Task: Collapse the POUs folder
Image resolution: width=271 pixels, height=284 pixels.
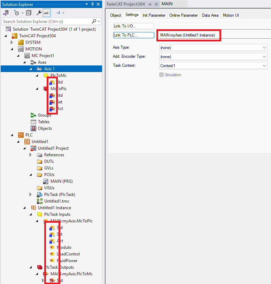Action: 31,175
